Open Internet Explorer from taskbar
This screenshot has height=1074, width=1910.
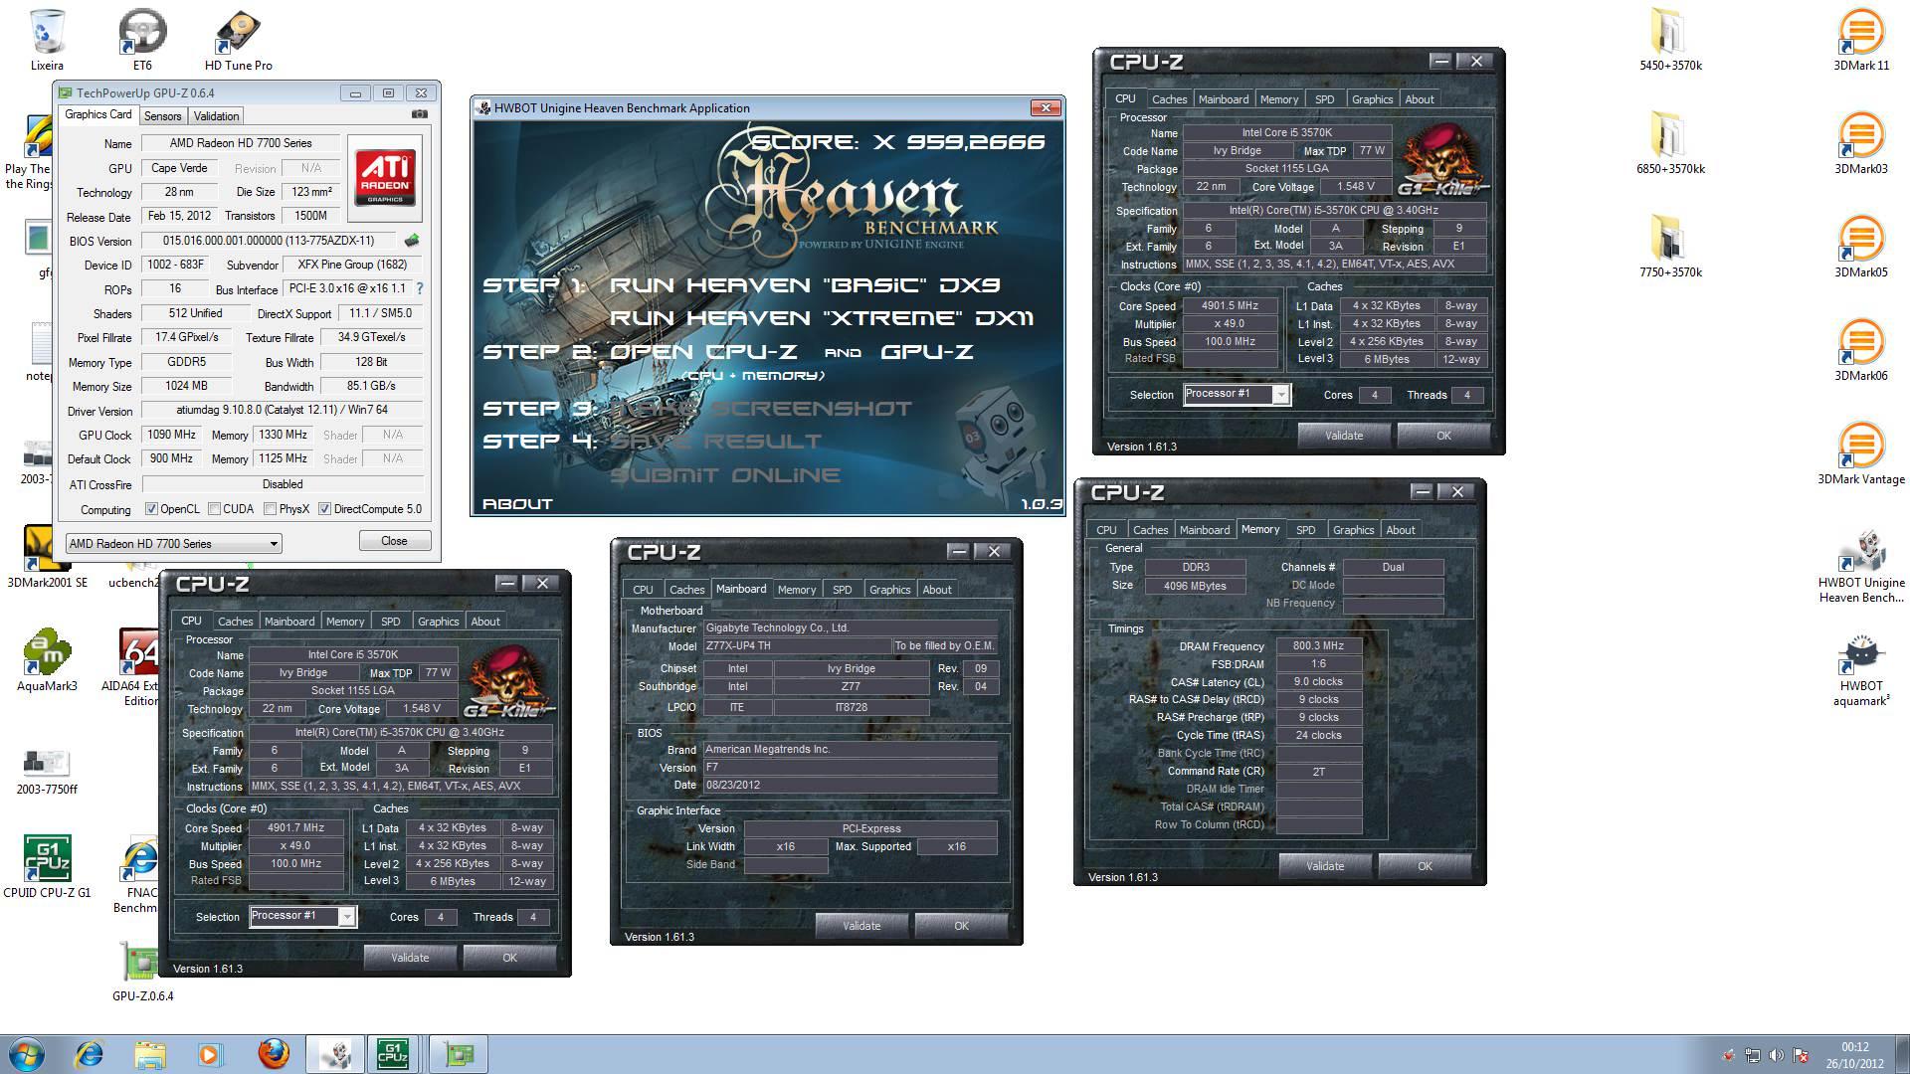[x=90, y=1054]
